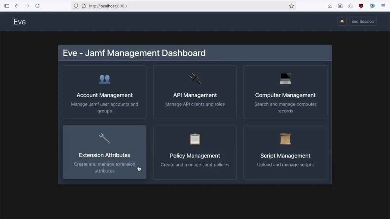Click 'Manage Jamf user accounts and groups' text

104,108
